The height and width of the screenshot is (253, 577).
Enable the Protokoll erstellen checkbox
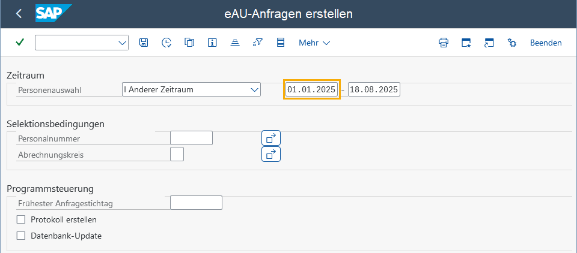(x=21, y=219)
